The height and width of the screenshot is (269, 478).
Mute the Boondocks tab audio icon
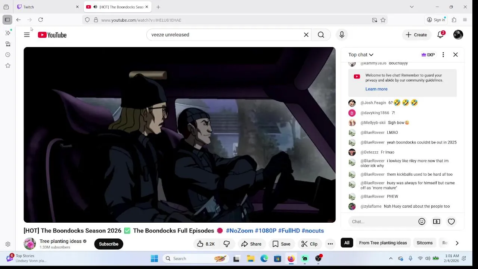pos(95,7)
